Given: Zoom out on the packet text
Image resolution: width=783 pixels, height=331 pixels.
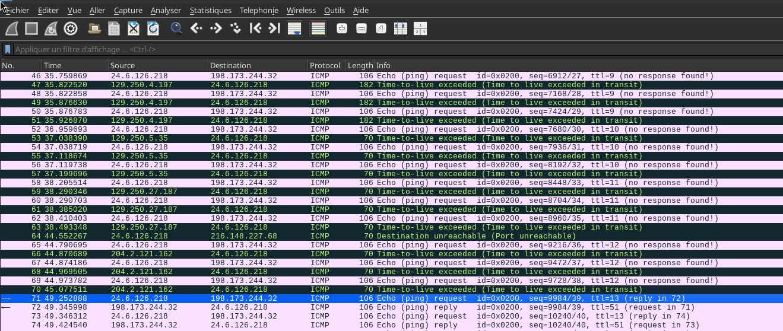Looking at the screenshot, I should pos(362,28).
